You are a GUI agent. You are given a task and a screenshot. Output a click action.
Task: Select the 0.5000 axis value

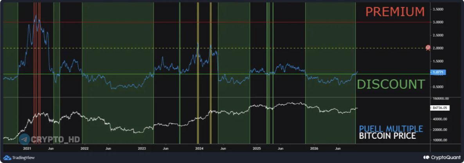(438, 87)
